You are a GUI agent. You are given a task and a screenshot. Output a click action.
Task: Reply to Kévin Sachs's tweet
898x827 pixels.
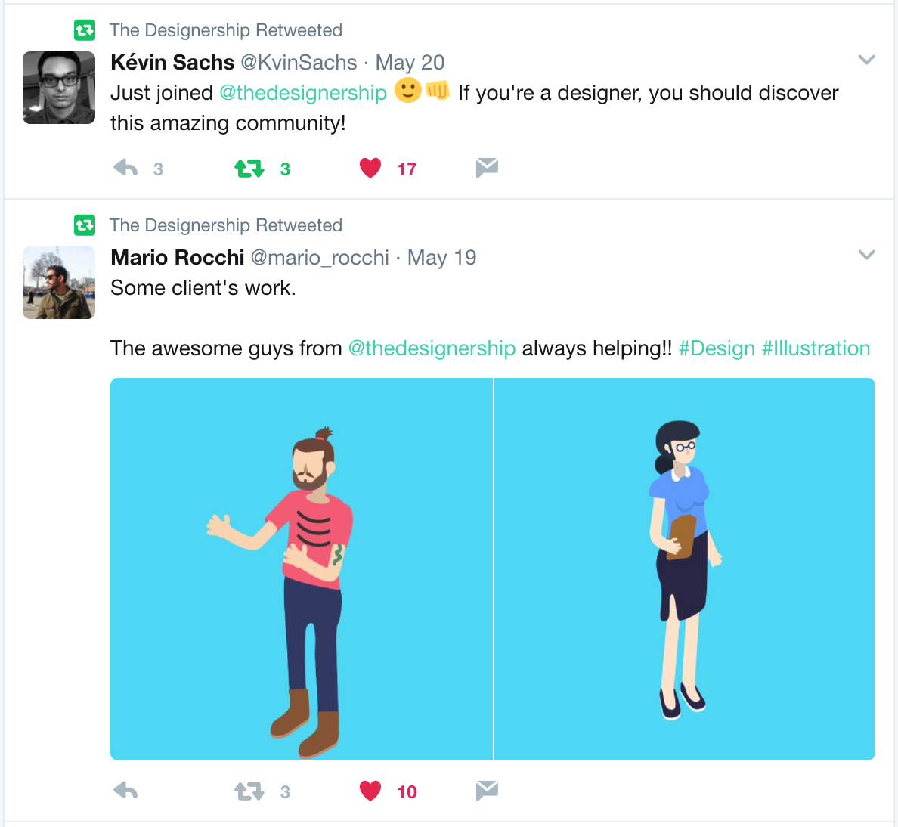pos(125,168)
